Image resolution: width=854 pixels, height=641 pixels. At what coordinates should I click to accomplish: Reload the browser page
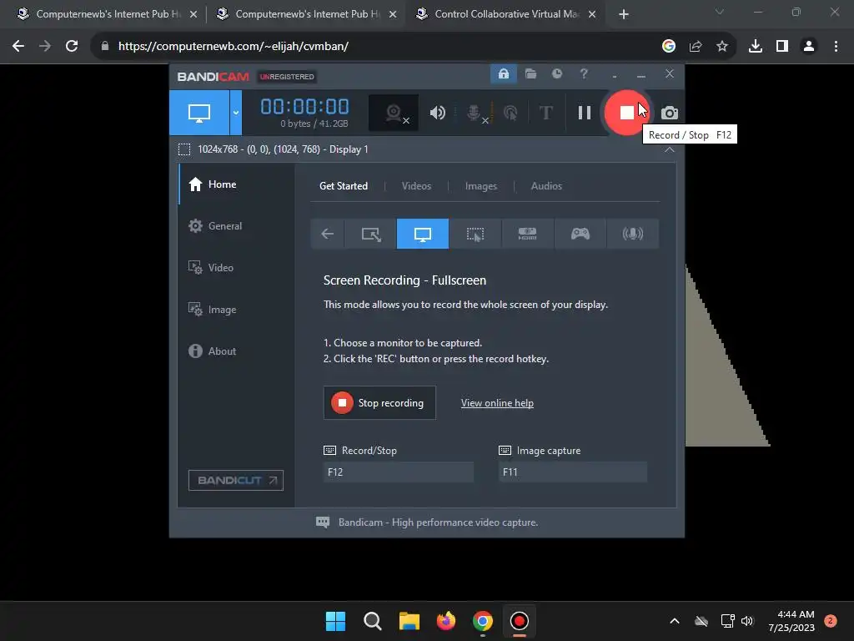pyautogui.click(x=72, y=46)
